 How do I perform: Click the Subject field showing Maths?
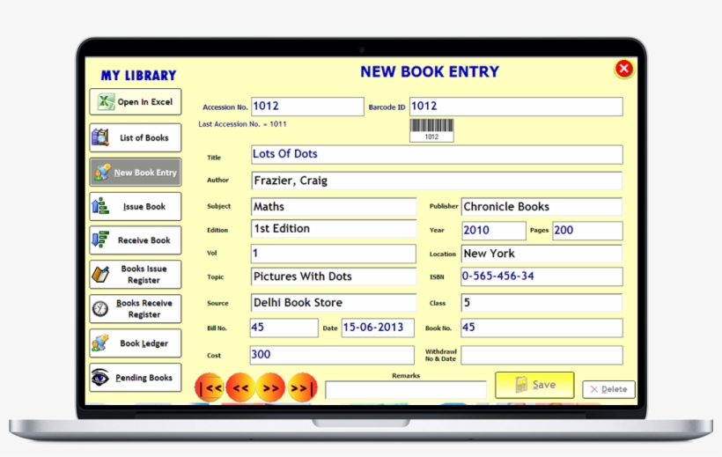coord(334,207)
